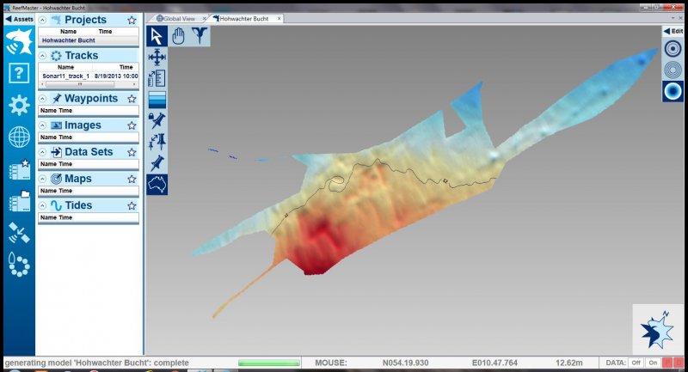Click the resize pushpins icon
688x372 pixels.
click(x=157, y=142)
